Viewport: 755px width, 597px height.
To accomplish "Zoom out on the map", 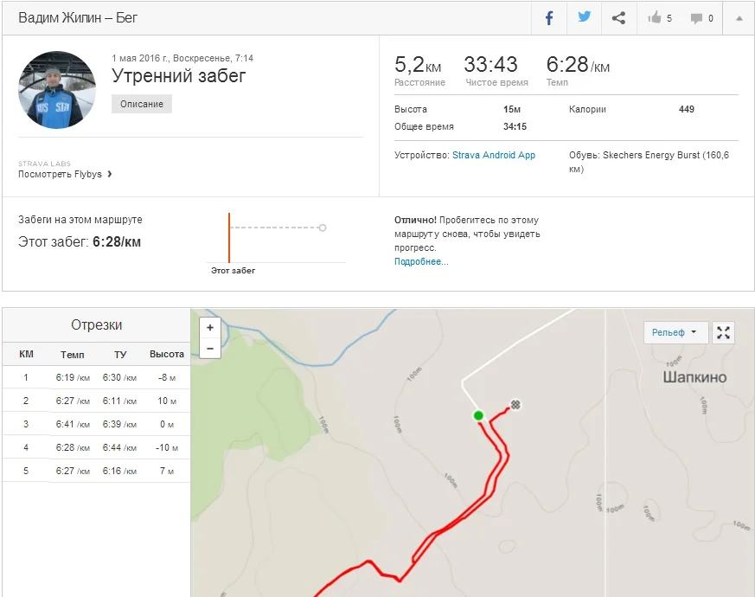I will pos(210,348).
